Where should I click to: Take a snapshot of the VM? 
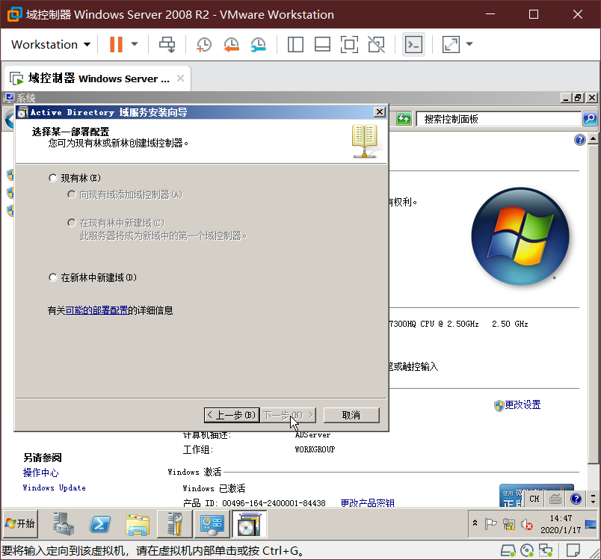click(x=204, y=44)
